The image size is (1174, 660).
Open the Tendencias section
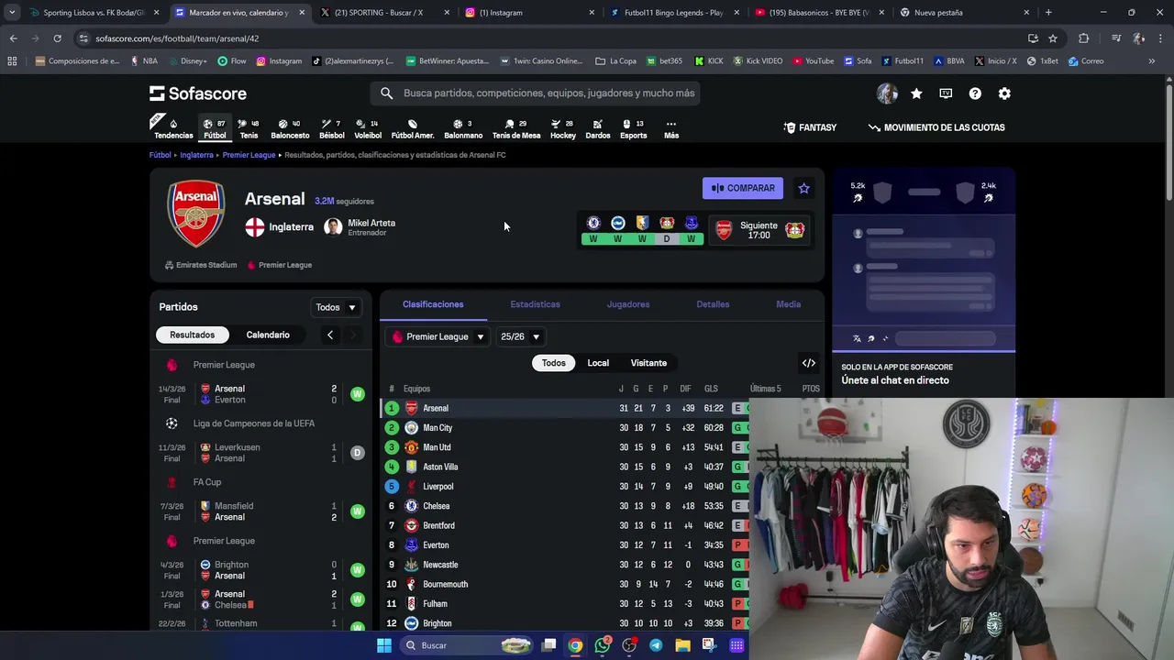coord(173,128)
